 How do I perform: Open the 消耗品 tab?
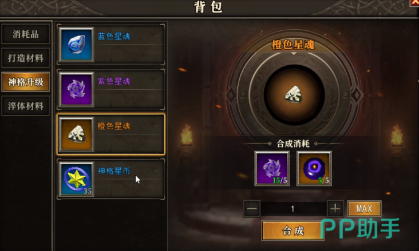25,34
